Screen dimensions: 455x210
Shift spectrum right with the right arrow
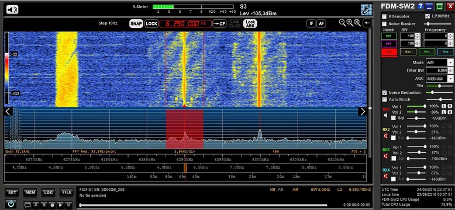(x=363, y=111)
